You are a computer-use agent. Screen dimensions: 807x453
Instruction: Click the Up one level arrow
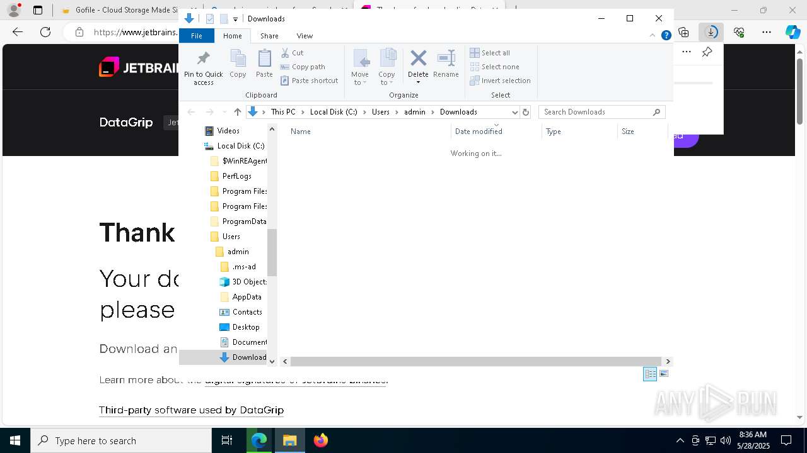click(237, 112)
